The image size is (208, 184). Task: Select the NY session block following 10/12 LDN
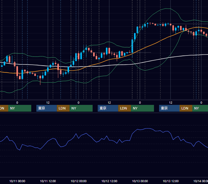143,108
